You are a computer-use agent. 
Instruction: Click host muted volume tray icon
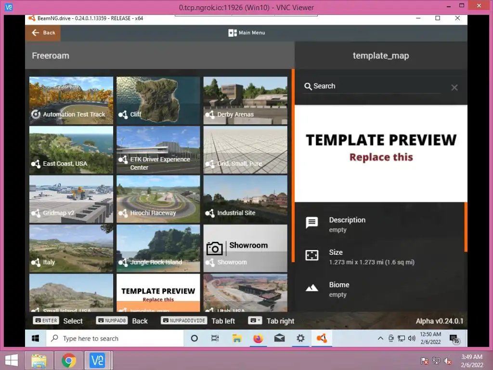coord(448,361)
